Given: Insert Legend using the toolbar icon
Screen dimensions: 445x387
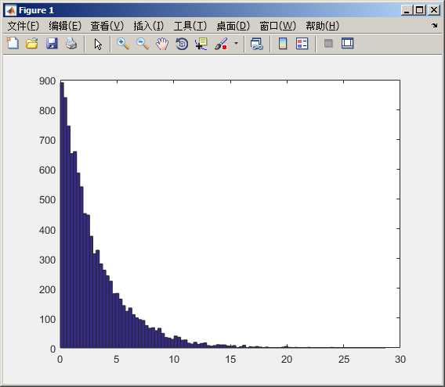Looking at the screenshot, I should tap(302, 44).
